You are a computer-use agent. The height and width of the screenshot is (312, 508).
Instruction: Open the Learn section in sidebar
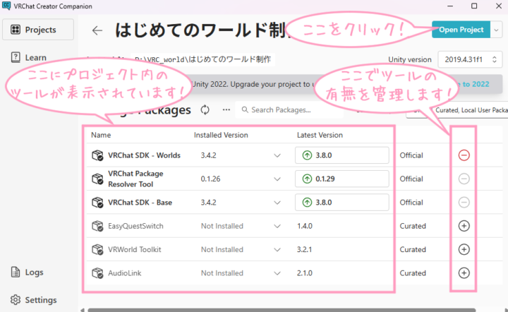pos(29,57)
